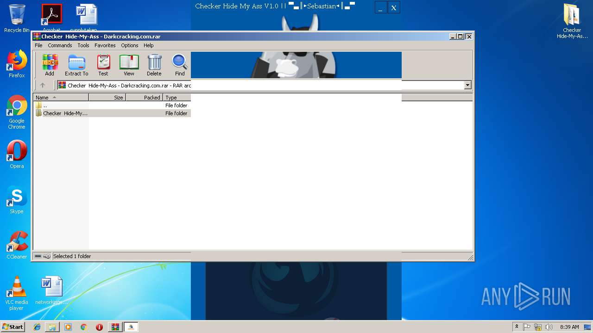Open the VLC media player desktop shortcut
The image size is (593, 333).
pyautogui.click(x=17, y=293)
